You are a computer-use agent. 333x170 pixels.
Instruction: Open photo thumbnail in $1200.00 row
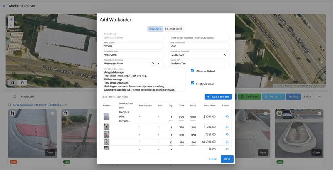(x=107, y=127)
